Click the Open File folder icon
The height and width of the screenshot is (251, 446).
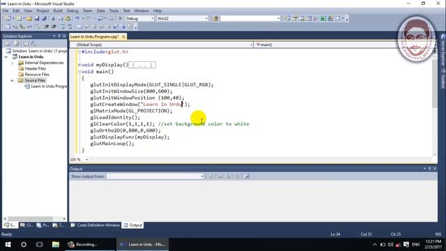coord(29,19)
